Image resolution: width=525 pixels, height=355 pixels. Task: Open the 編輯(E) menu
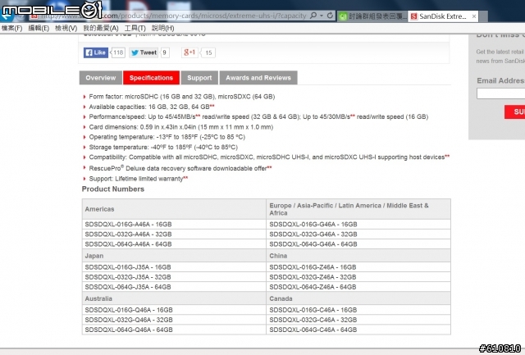(39, 28)
